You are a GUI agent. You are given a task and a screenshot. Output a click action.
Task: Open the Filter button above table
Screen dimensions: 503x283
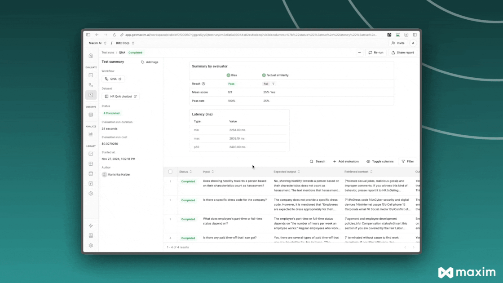[408, 161]
